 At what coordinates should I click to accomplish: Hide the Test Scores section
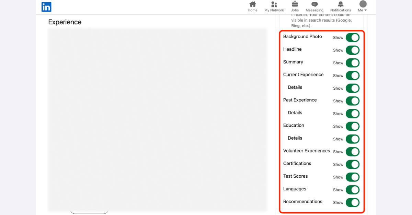(x=353, y=177)
